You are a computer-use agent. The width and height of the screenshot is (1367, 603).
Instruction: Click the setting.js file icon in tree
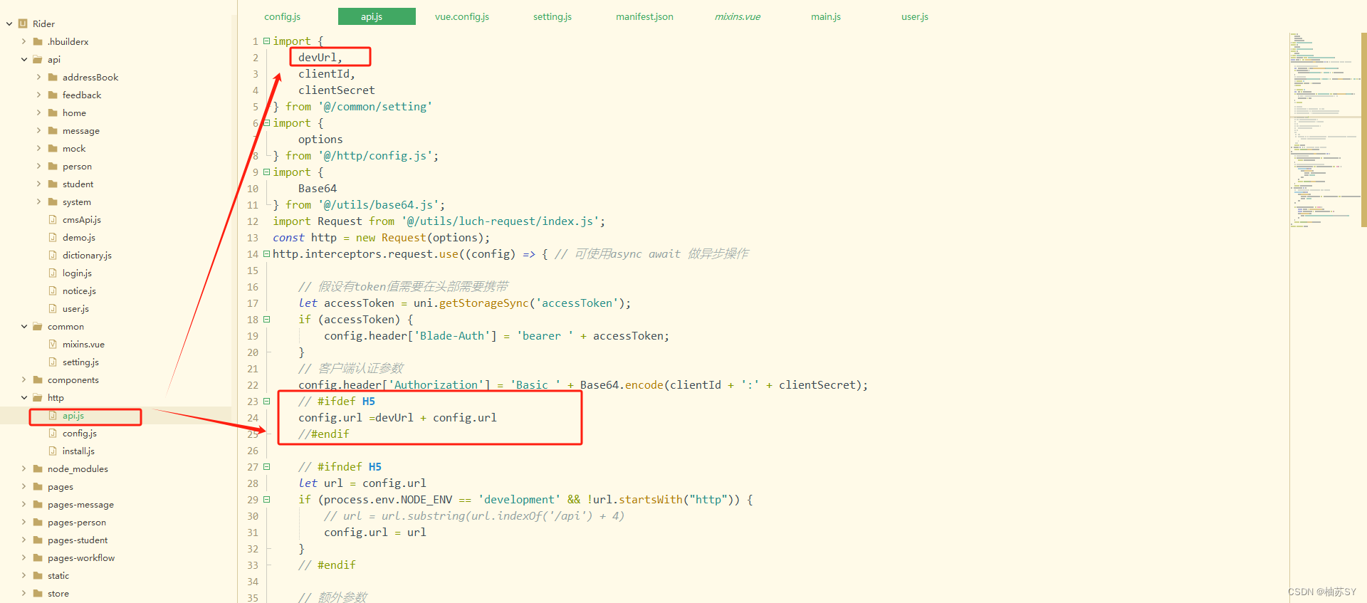coord(53,362)
